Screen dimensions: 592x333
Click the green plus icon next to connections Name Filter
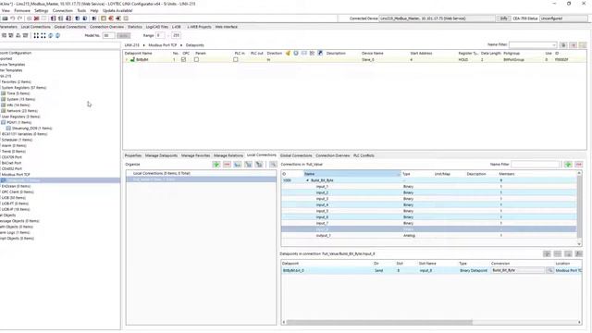(568, 165)
